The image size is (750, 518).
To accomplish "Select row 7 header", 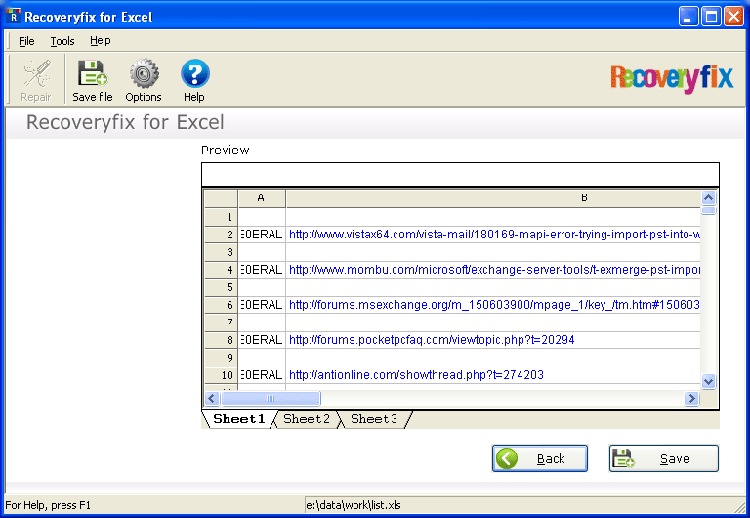I will pyautogui.click(x=221, y=323).
